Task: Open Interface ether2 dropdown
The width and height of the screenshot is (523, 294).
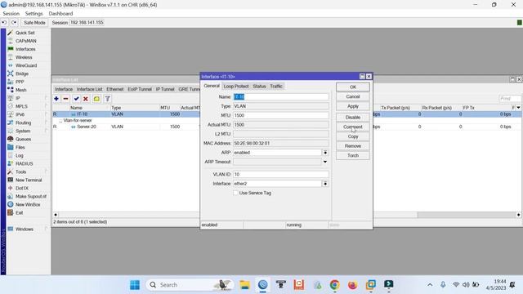Action: coord(325,184)
